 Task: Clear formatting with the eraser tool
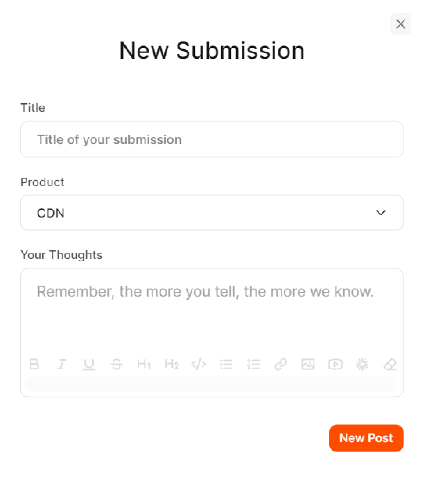click(x=390, y=364)
